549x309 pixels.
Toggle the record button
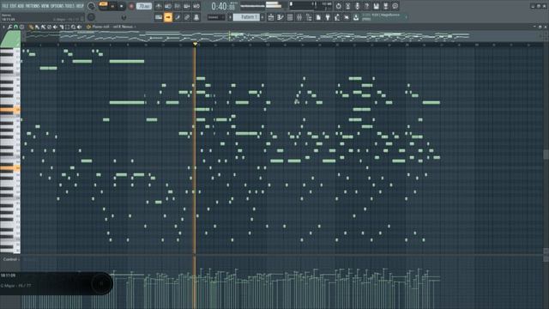coord(131,6)
